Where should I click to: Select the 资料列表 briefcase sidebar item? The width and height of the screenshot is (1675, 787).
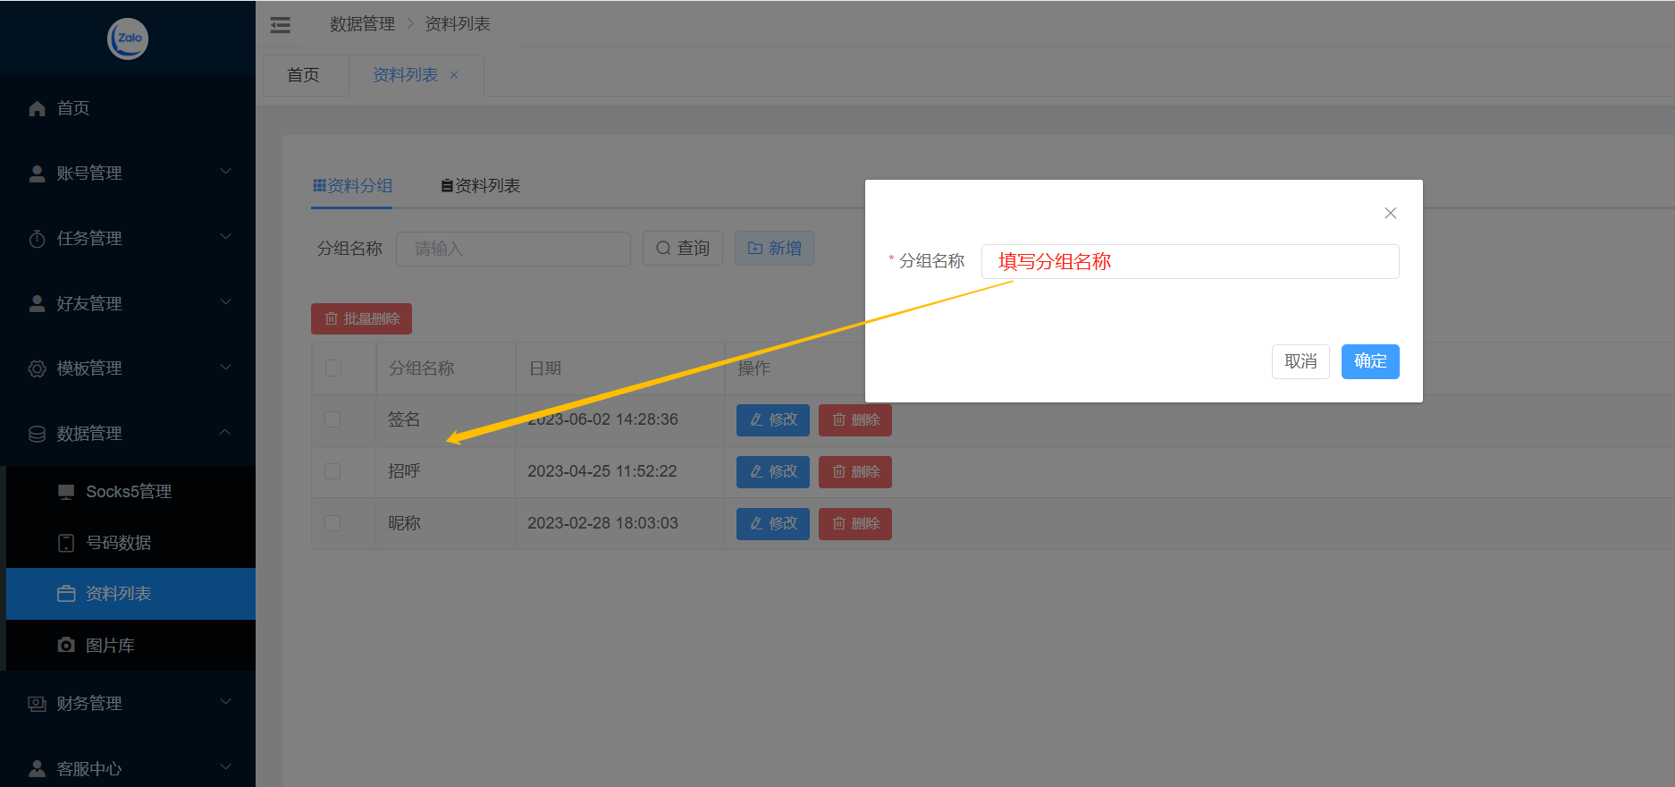[x=118, y=594]
